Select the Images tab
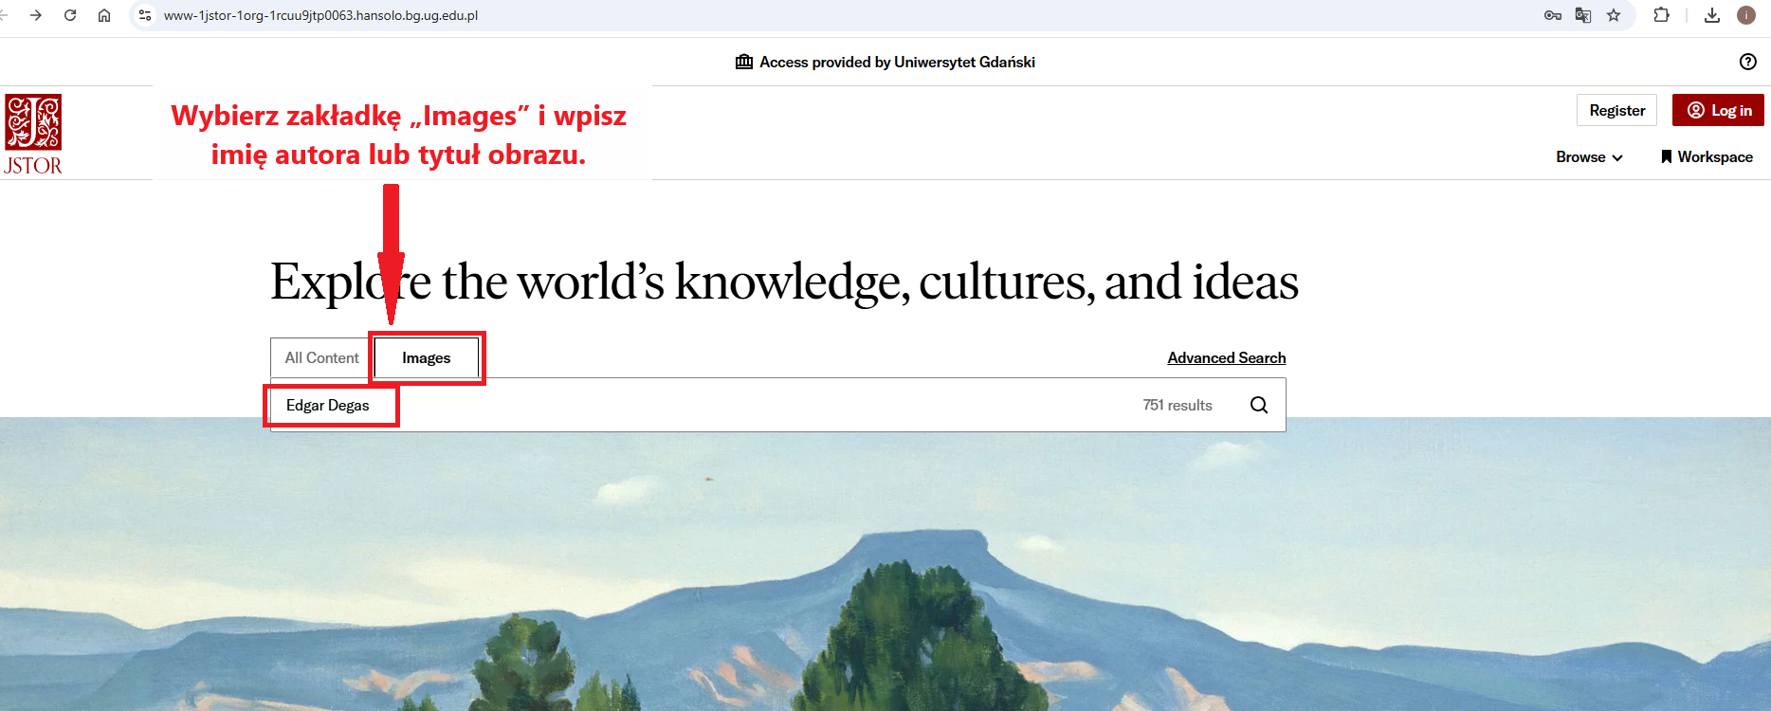 [x=427, y=358]
